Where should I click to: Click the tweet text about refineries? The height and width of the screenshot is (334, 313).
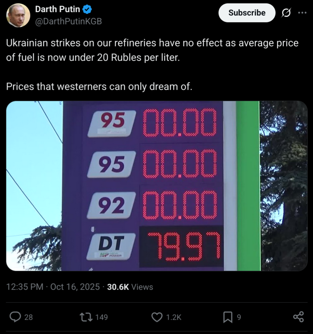pos(152,50)
